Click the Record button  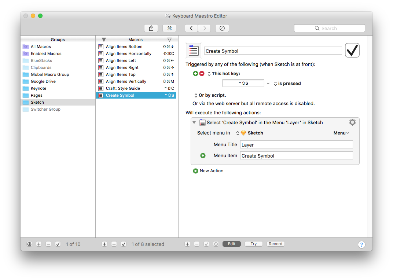point(275,244)
